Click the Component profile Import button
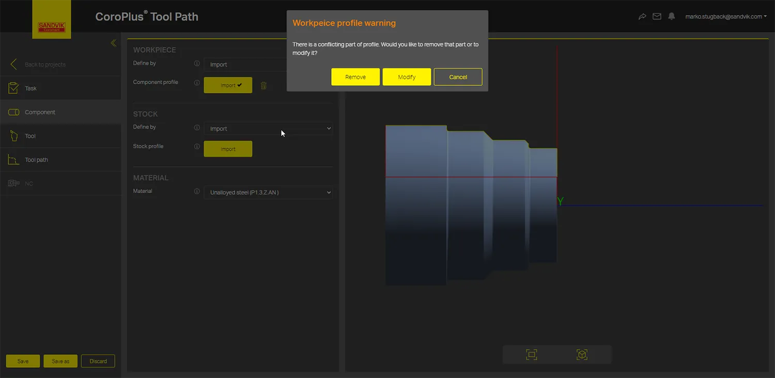 (x=228, y=85)
